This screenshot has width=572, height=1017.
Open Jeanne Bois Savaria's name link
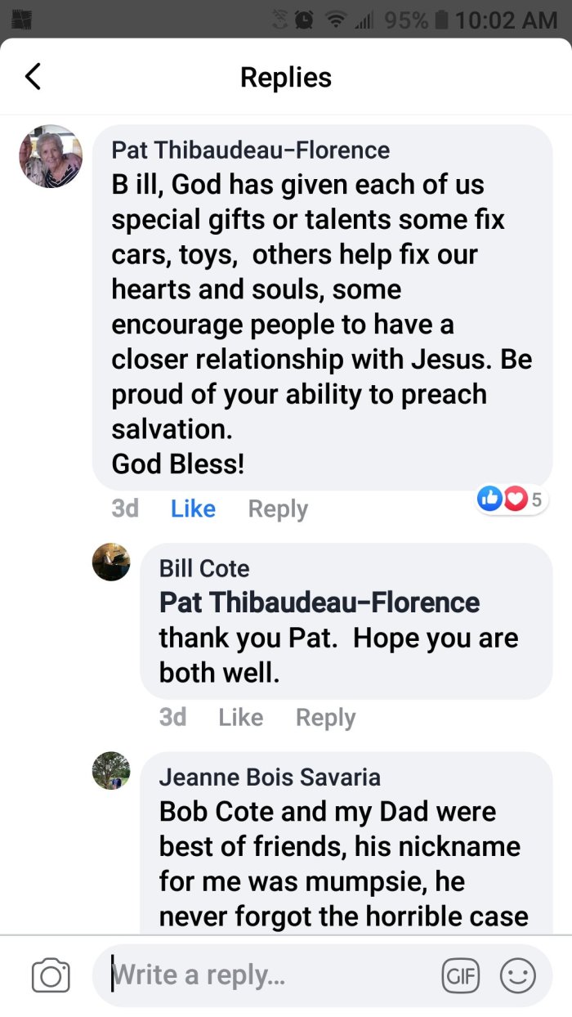(270, 777)
